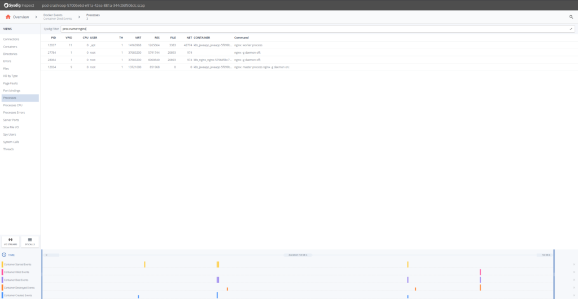Open the I/O by Type view
Viewport: 578px width, 299px height.
tap(10, 76)
